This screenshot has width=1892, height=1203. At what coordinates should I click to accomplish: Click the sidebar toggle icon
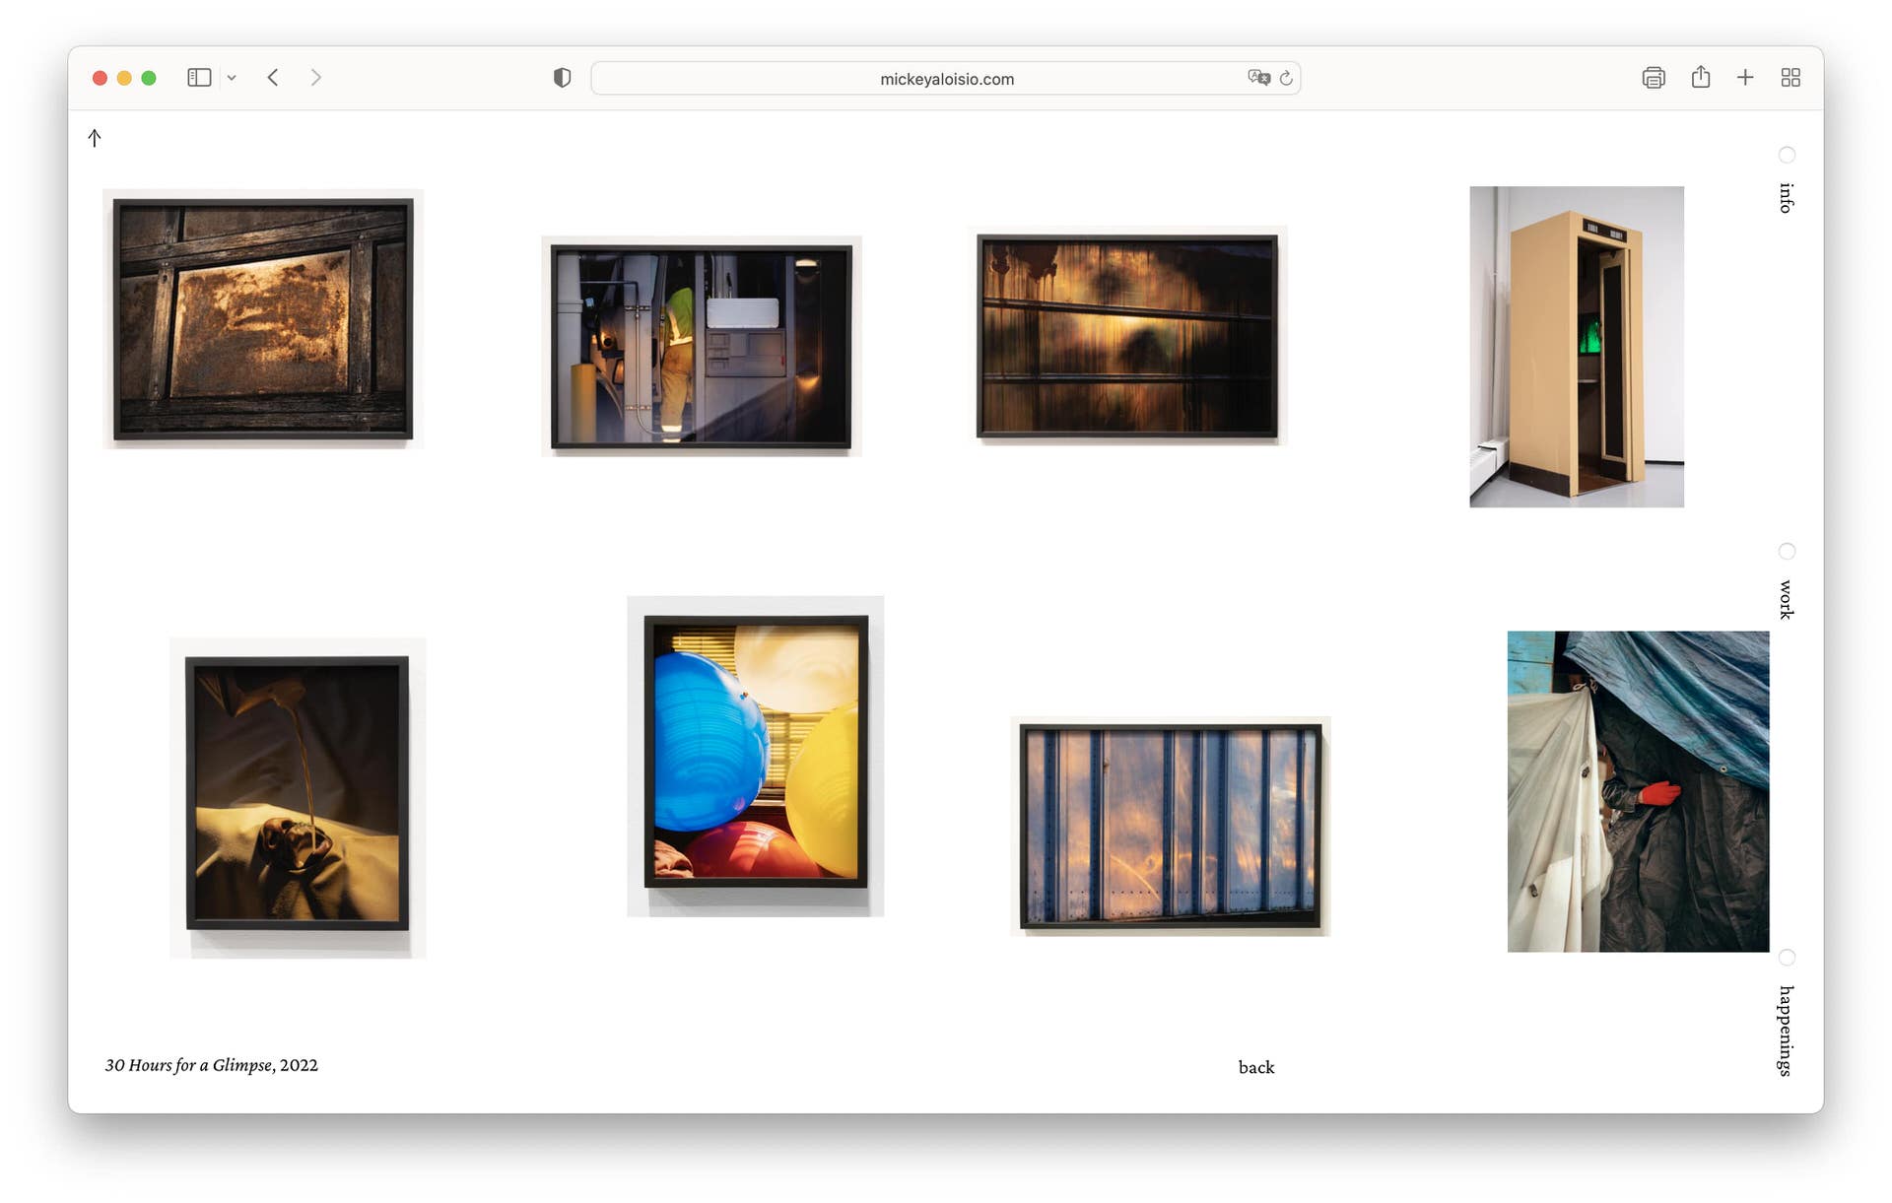tap(199, 78)
